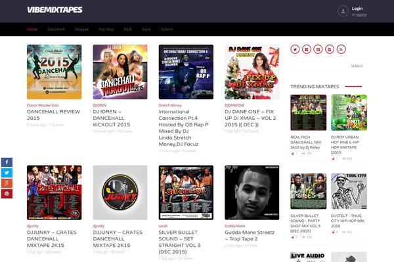Go to the Home menu item
Viewport: 394px width, 262px height.
pyautogui.click(x=32, y=29)
